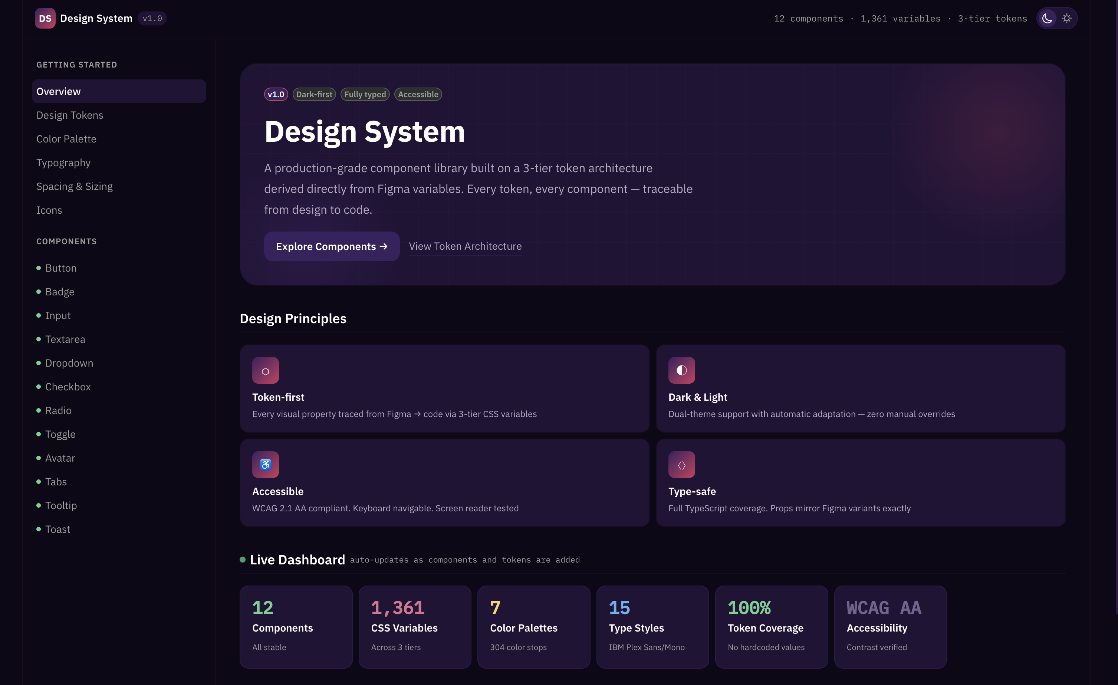Click the Design System header title

pos(96,18)
